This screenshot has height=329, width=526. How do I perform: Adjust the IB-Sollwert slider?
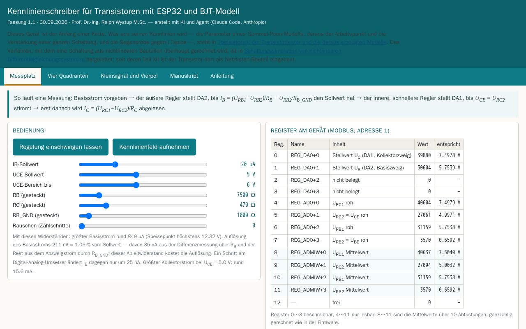click(x=143, y=164)
